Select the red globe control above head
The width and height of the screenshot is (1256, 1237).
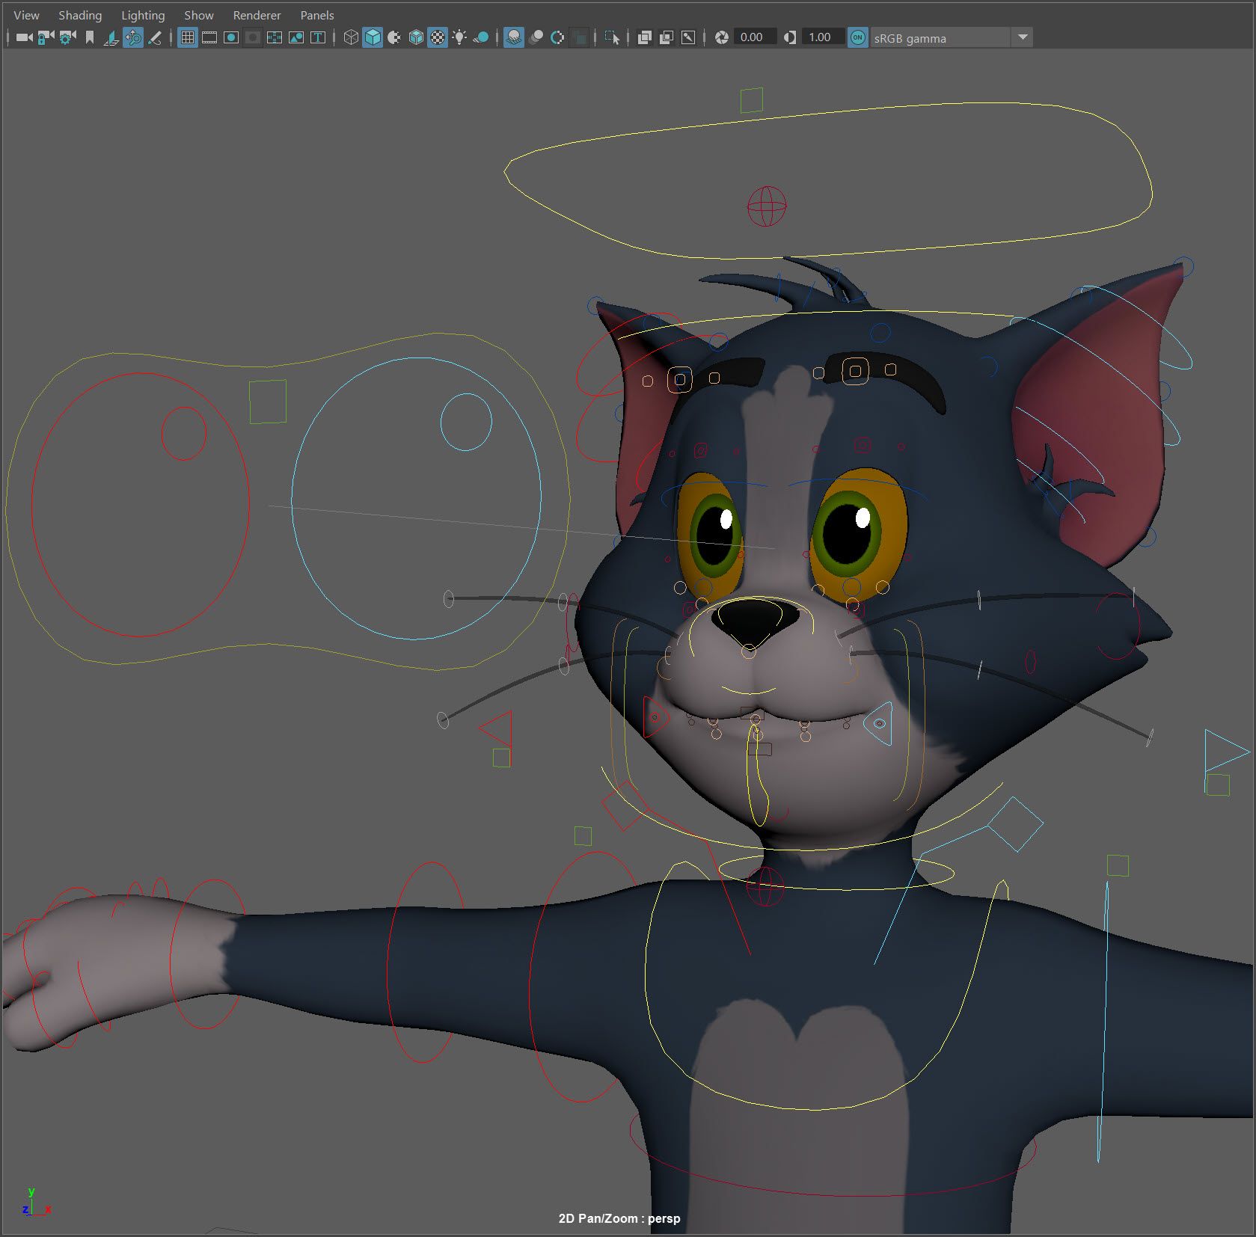point(767,206)
